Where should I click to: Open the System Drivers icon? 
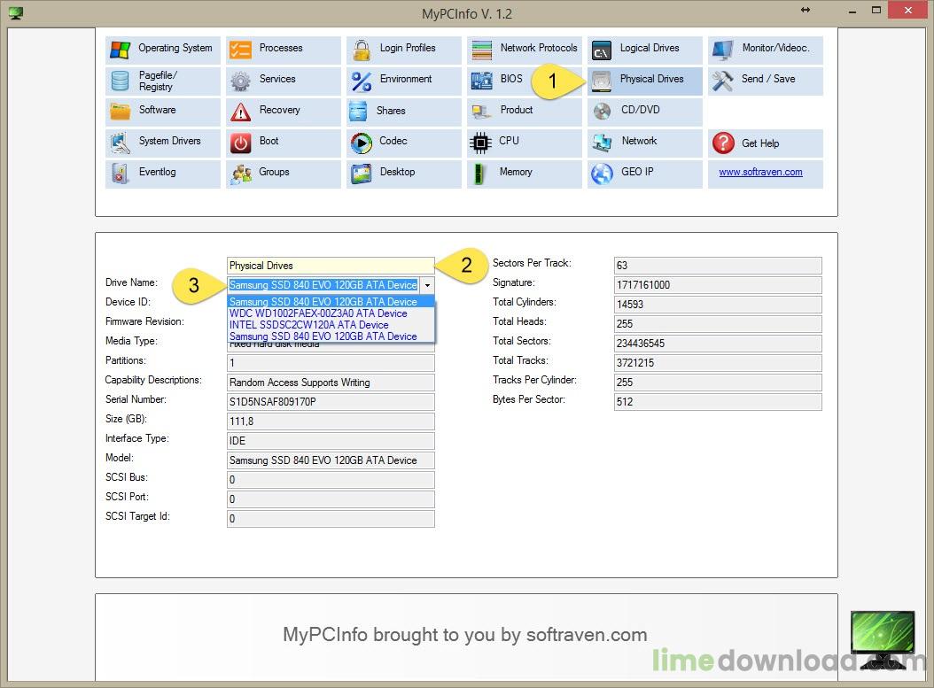(x=120, y=143)
